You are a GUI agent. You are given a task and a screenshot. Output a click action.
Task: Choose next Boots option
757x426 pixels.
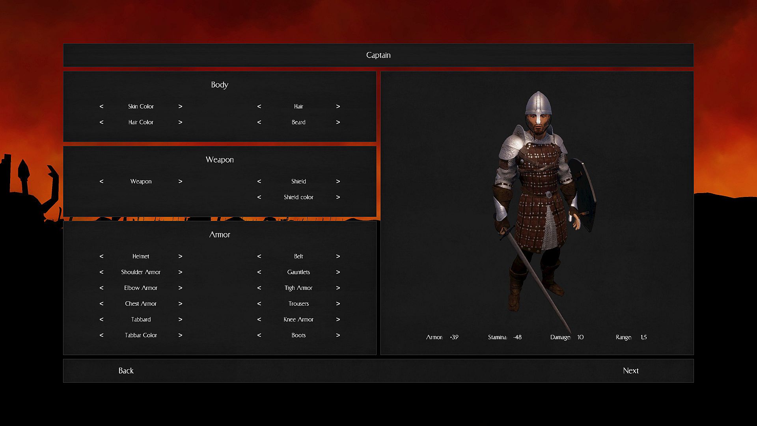pyautogui.click(x=338, y=335)
